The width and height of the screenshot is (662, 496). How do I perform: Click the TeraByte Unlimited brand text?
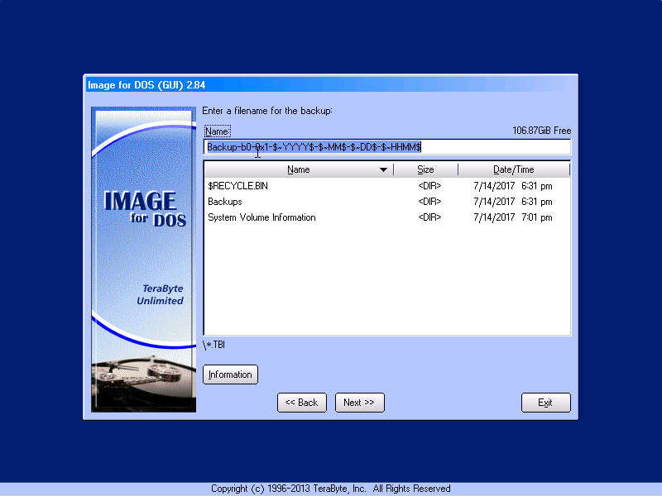tap(159, 295)
